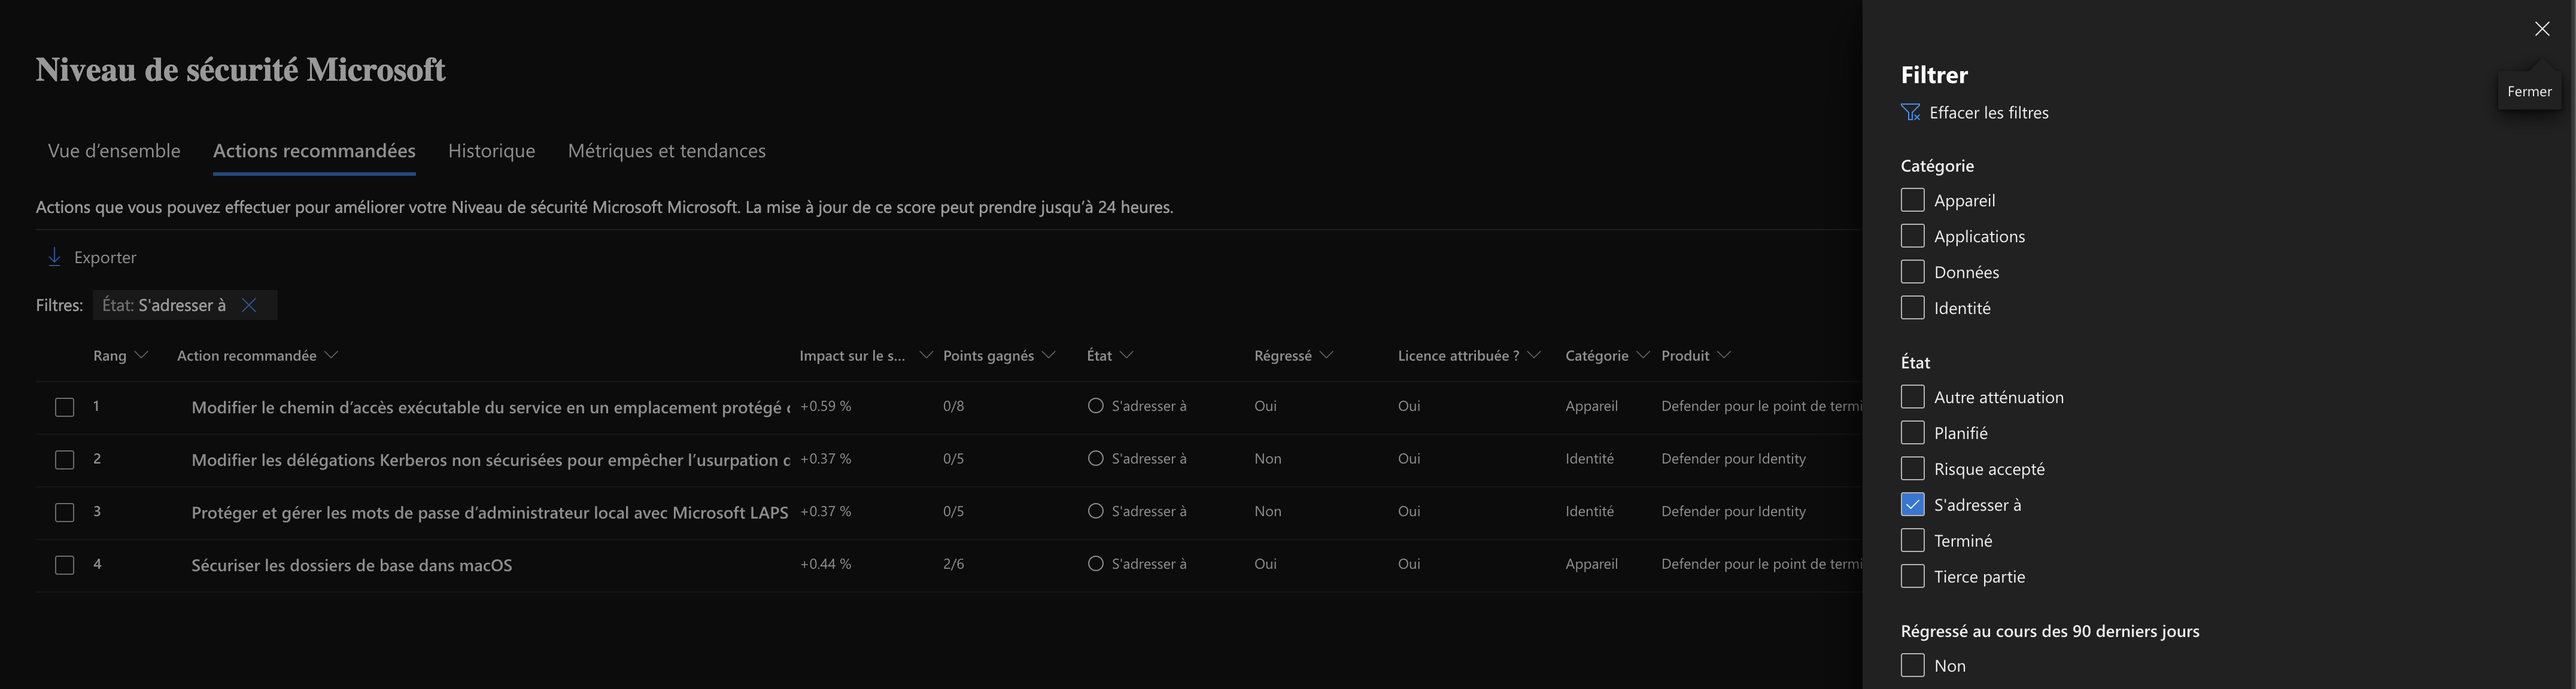Screen dimensions: 2576x689
Task: Click the status circle icon in row 1
Action: 1095,406
